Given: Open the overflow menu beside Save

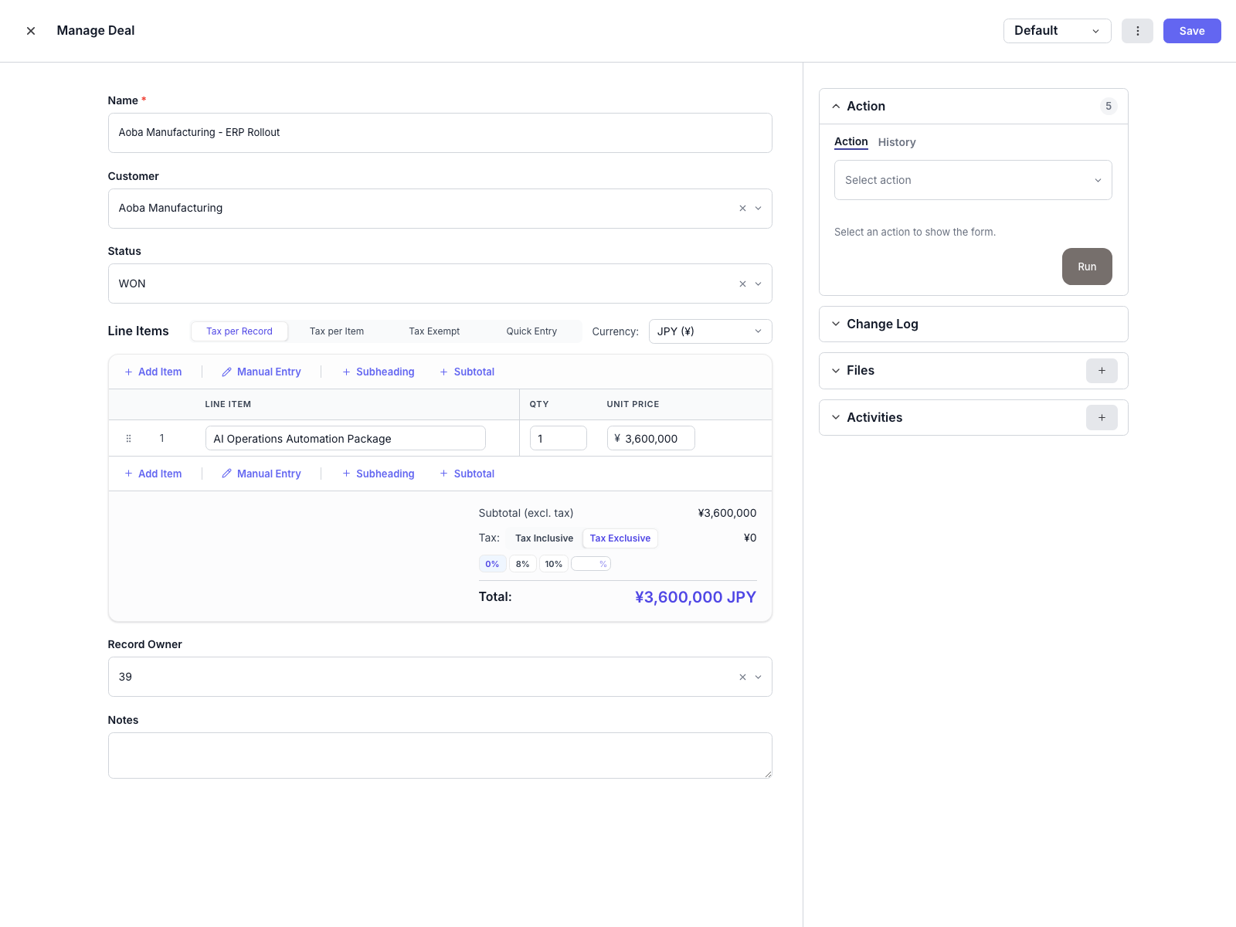Looking at the screenshot, I should (x=1137, y=31).
